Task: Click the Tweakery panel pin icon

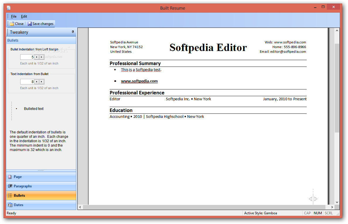Action: 73,32
